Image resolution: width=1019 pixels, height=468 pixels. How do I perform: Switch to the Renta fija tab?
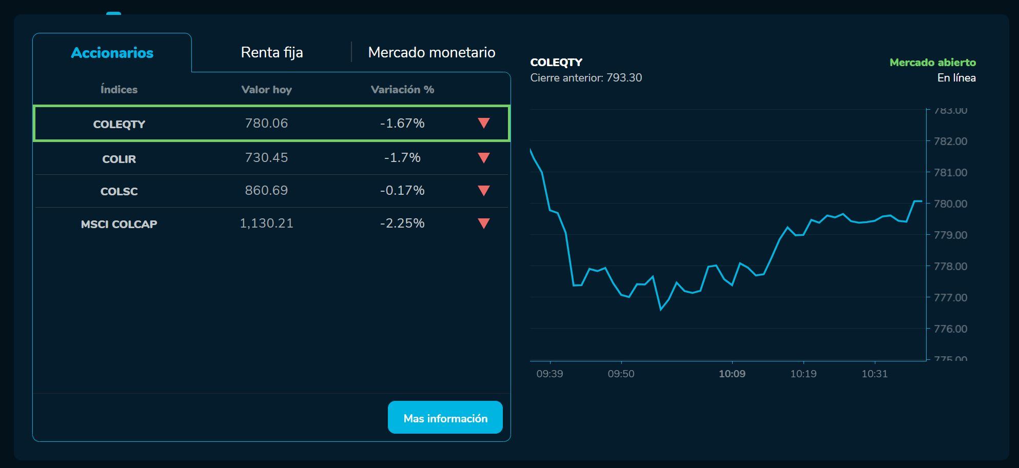[272, 52]
